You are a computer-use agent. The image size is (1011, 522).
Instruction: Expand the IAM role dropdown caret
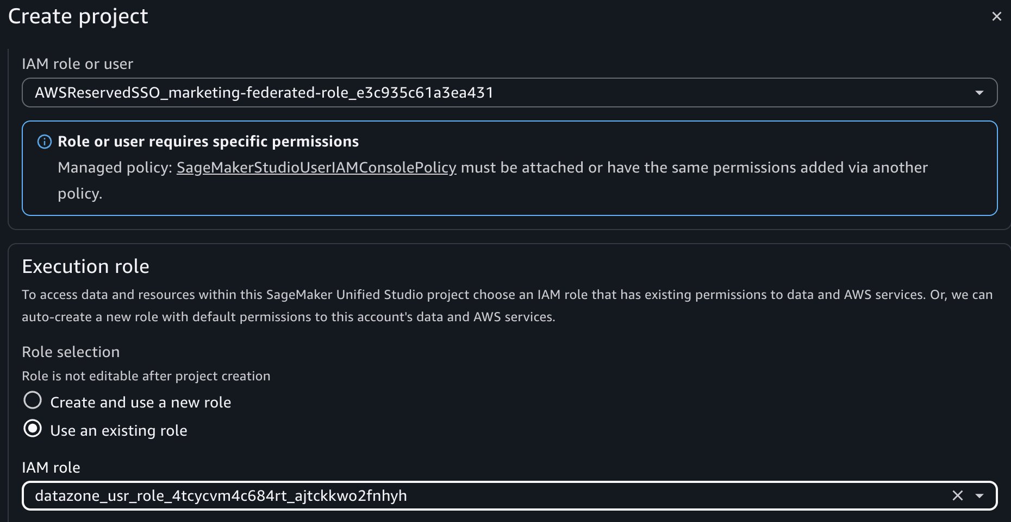click(979, 495)
